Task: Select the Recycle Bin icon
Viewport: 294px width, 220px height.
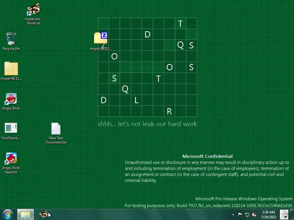Action: pos(11,42)
